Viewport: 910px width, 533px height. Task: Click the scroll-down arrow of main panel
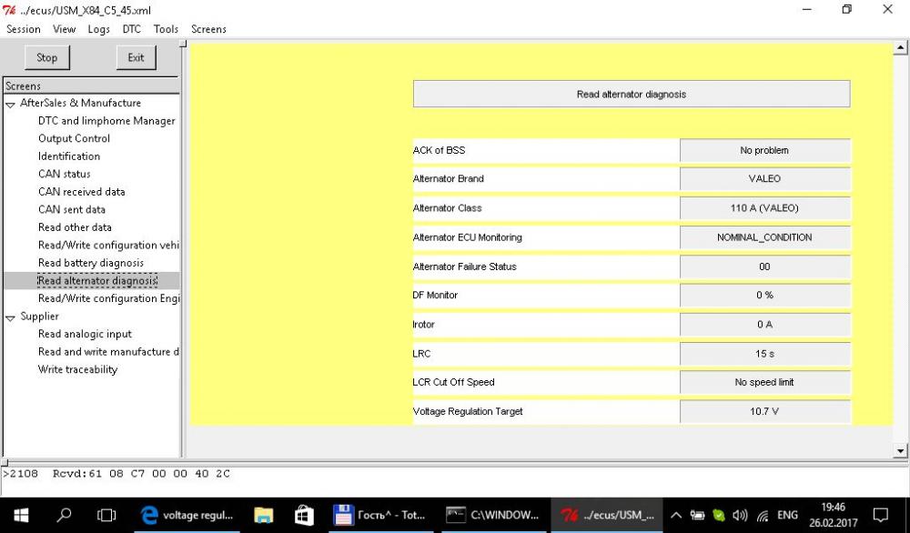(901, 450)
